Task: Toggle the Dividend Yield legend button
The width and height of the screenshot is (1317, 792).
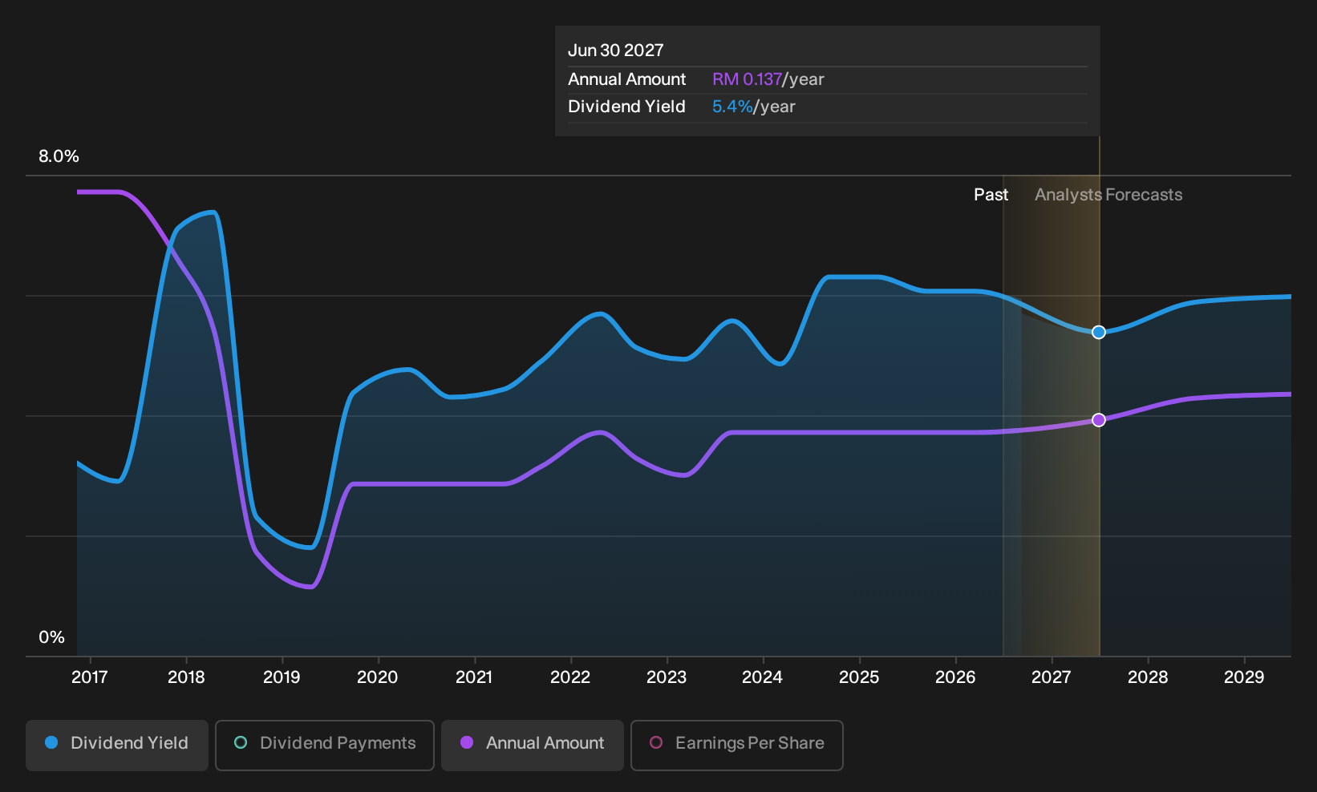Action: click(116, 745)
